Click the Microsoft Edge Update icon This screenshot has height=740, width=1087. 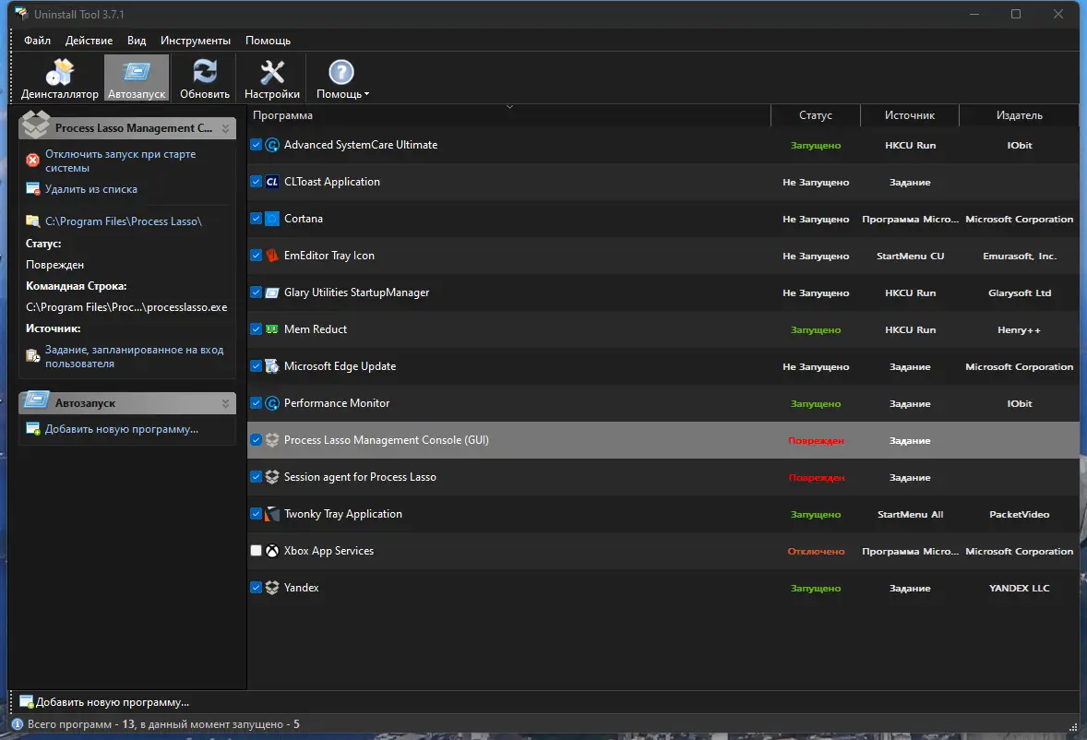click(272, 365)
